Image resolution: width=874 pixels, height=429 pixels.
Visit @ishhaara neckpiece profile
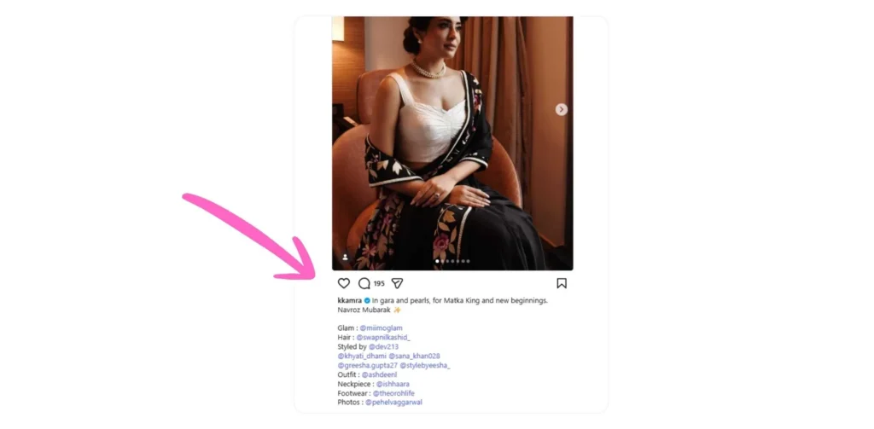[393, 384]
